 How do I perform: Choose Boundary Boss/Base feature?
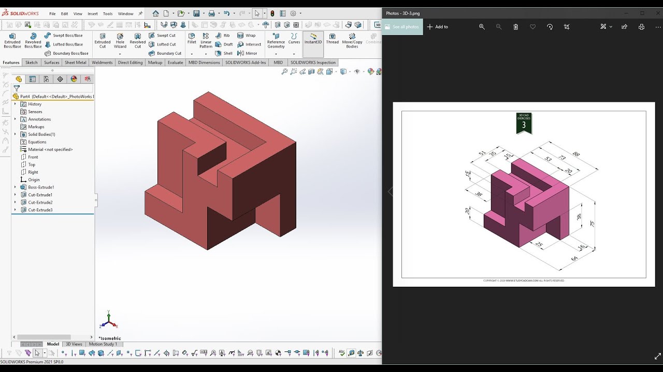pyautogui.click(x=66, y=53)
